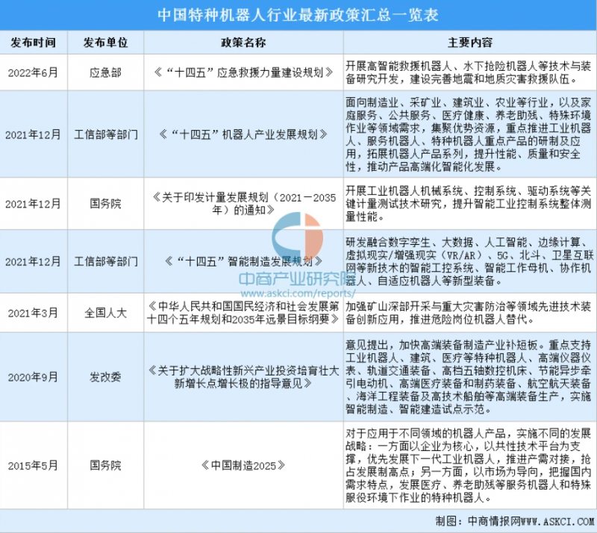Viewport: 597px width, 533px height.
Task: Click content starting 意见提出，加快高端装备制造
Action: [x=469, y=377]
